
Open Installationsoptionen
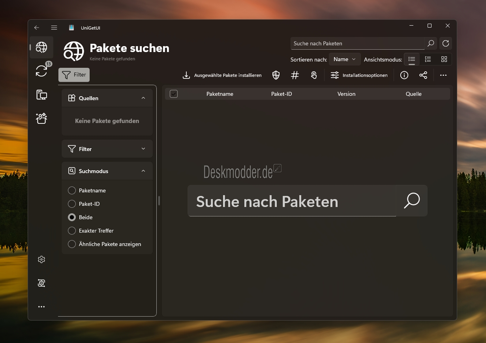359,75
